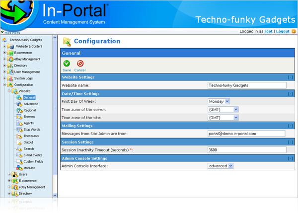Expand the User Management tree node

[x=4, y=72]
